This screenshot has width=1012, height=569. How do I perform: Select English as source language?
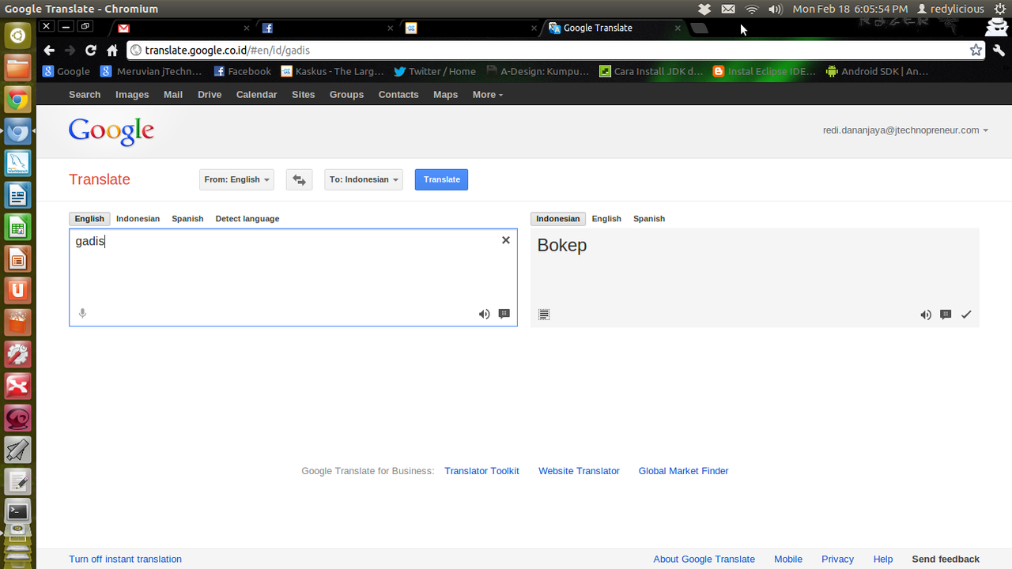pyautogui.click(x=89, y=219)
